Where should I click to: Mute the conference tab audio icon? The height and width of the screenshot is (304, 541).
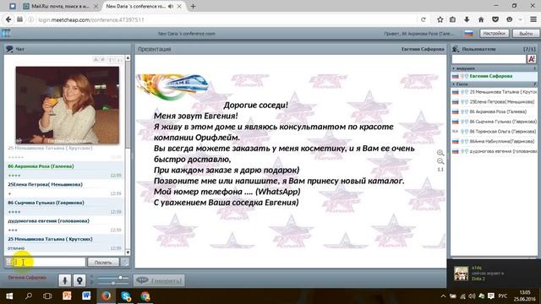tap(171, 6)
